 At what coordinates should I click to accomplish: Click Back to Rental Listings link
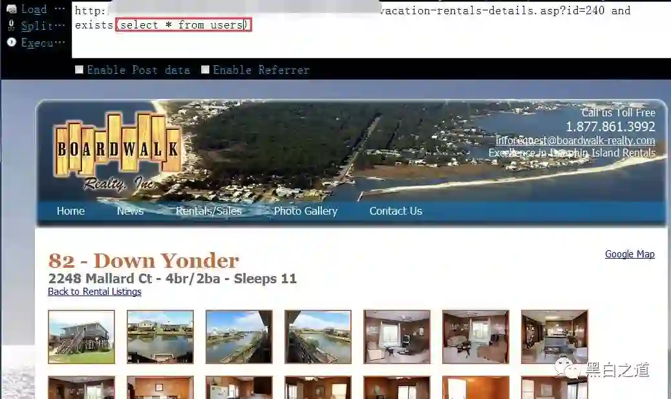pos(94,292)
